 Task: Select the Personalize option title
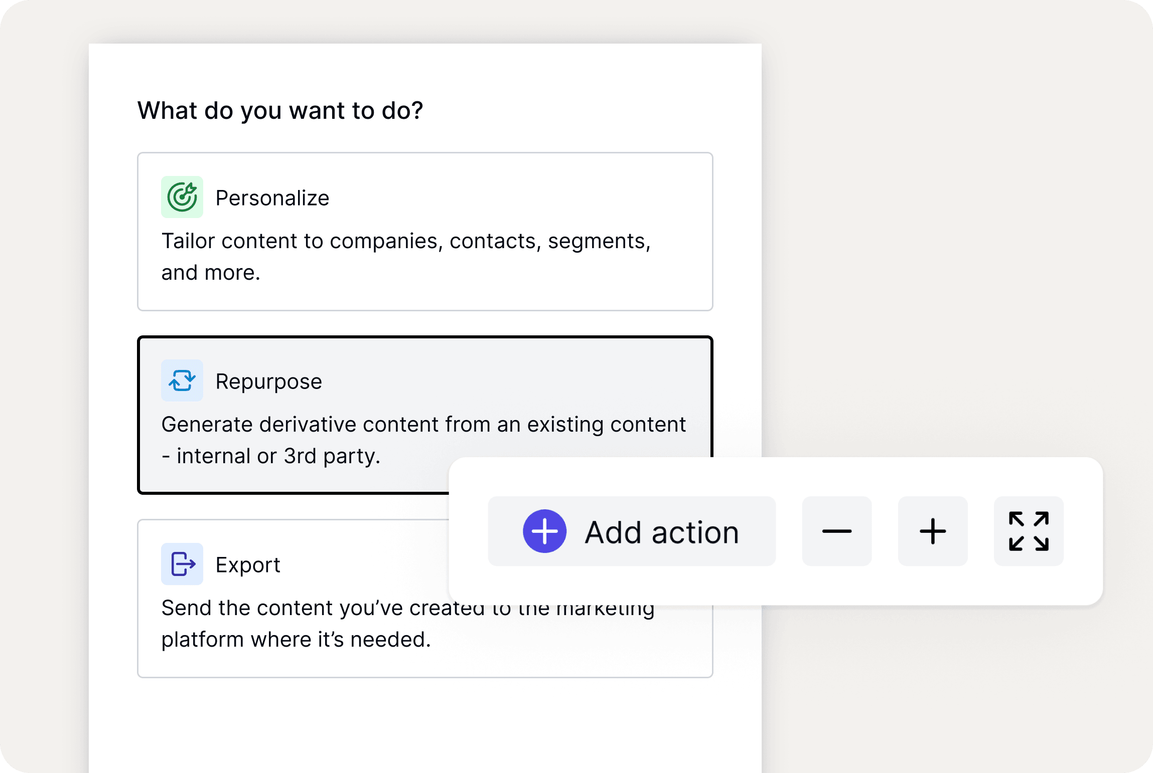[x=272, y=198]
